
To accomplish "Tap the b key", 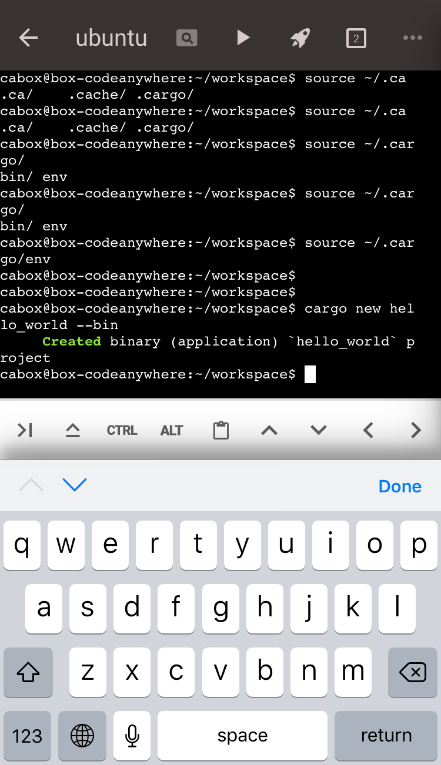I will (265, 672).
